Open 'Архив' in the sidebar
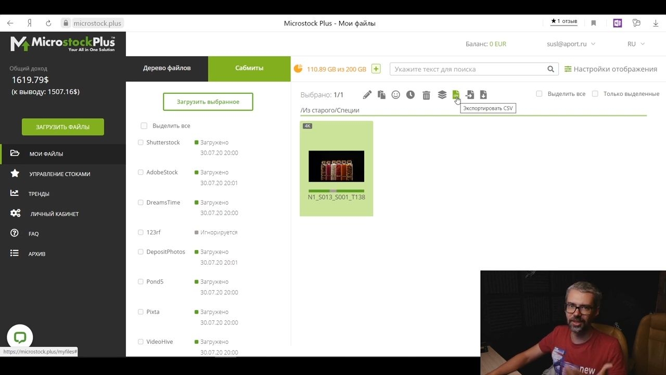666x375 pixels. pos(63,254)
